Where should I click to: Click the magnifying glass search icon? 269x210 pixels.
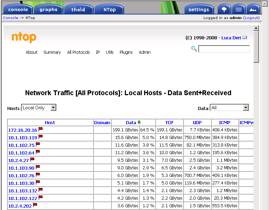(194, 49)
